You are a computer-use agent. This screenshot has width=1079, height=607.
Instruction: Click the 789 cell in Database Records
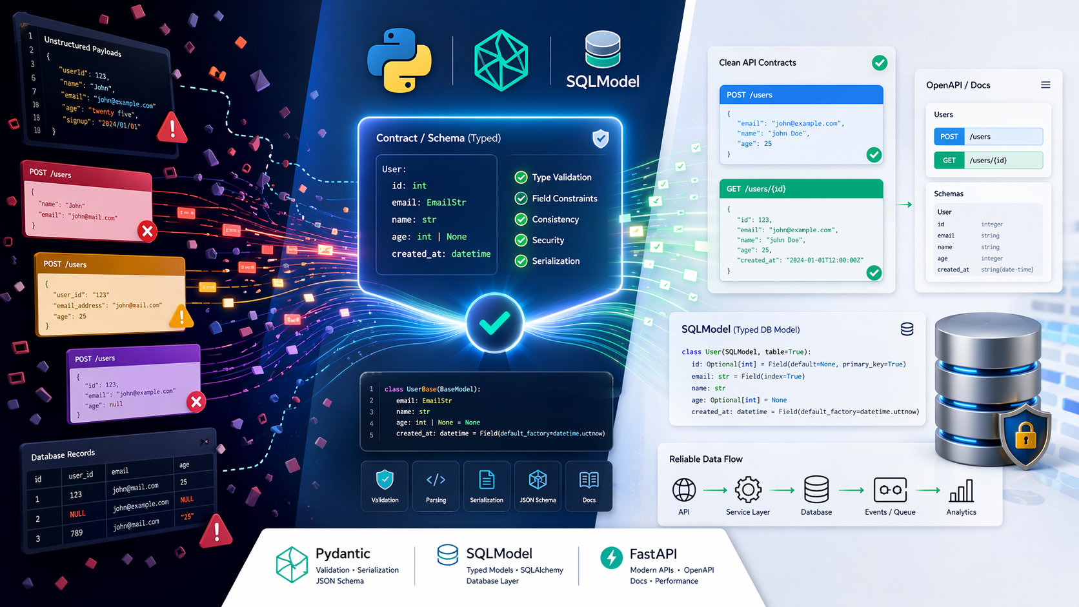(x=76, y=533)
